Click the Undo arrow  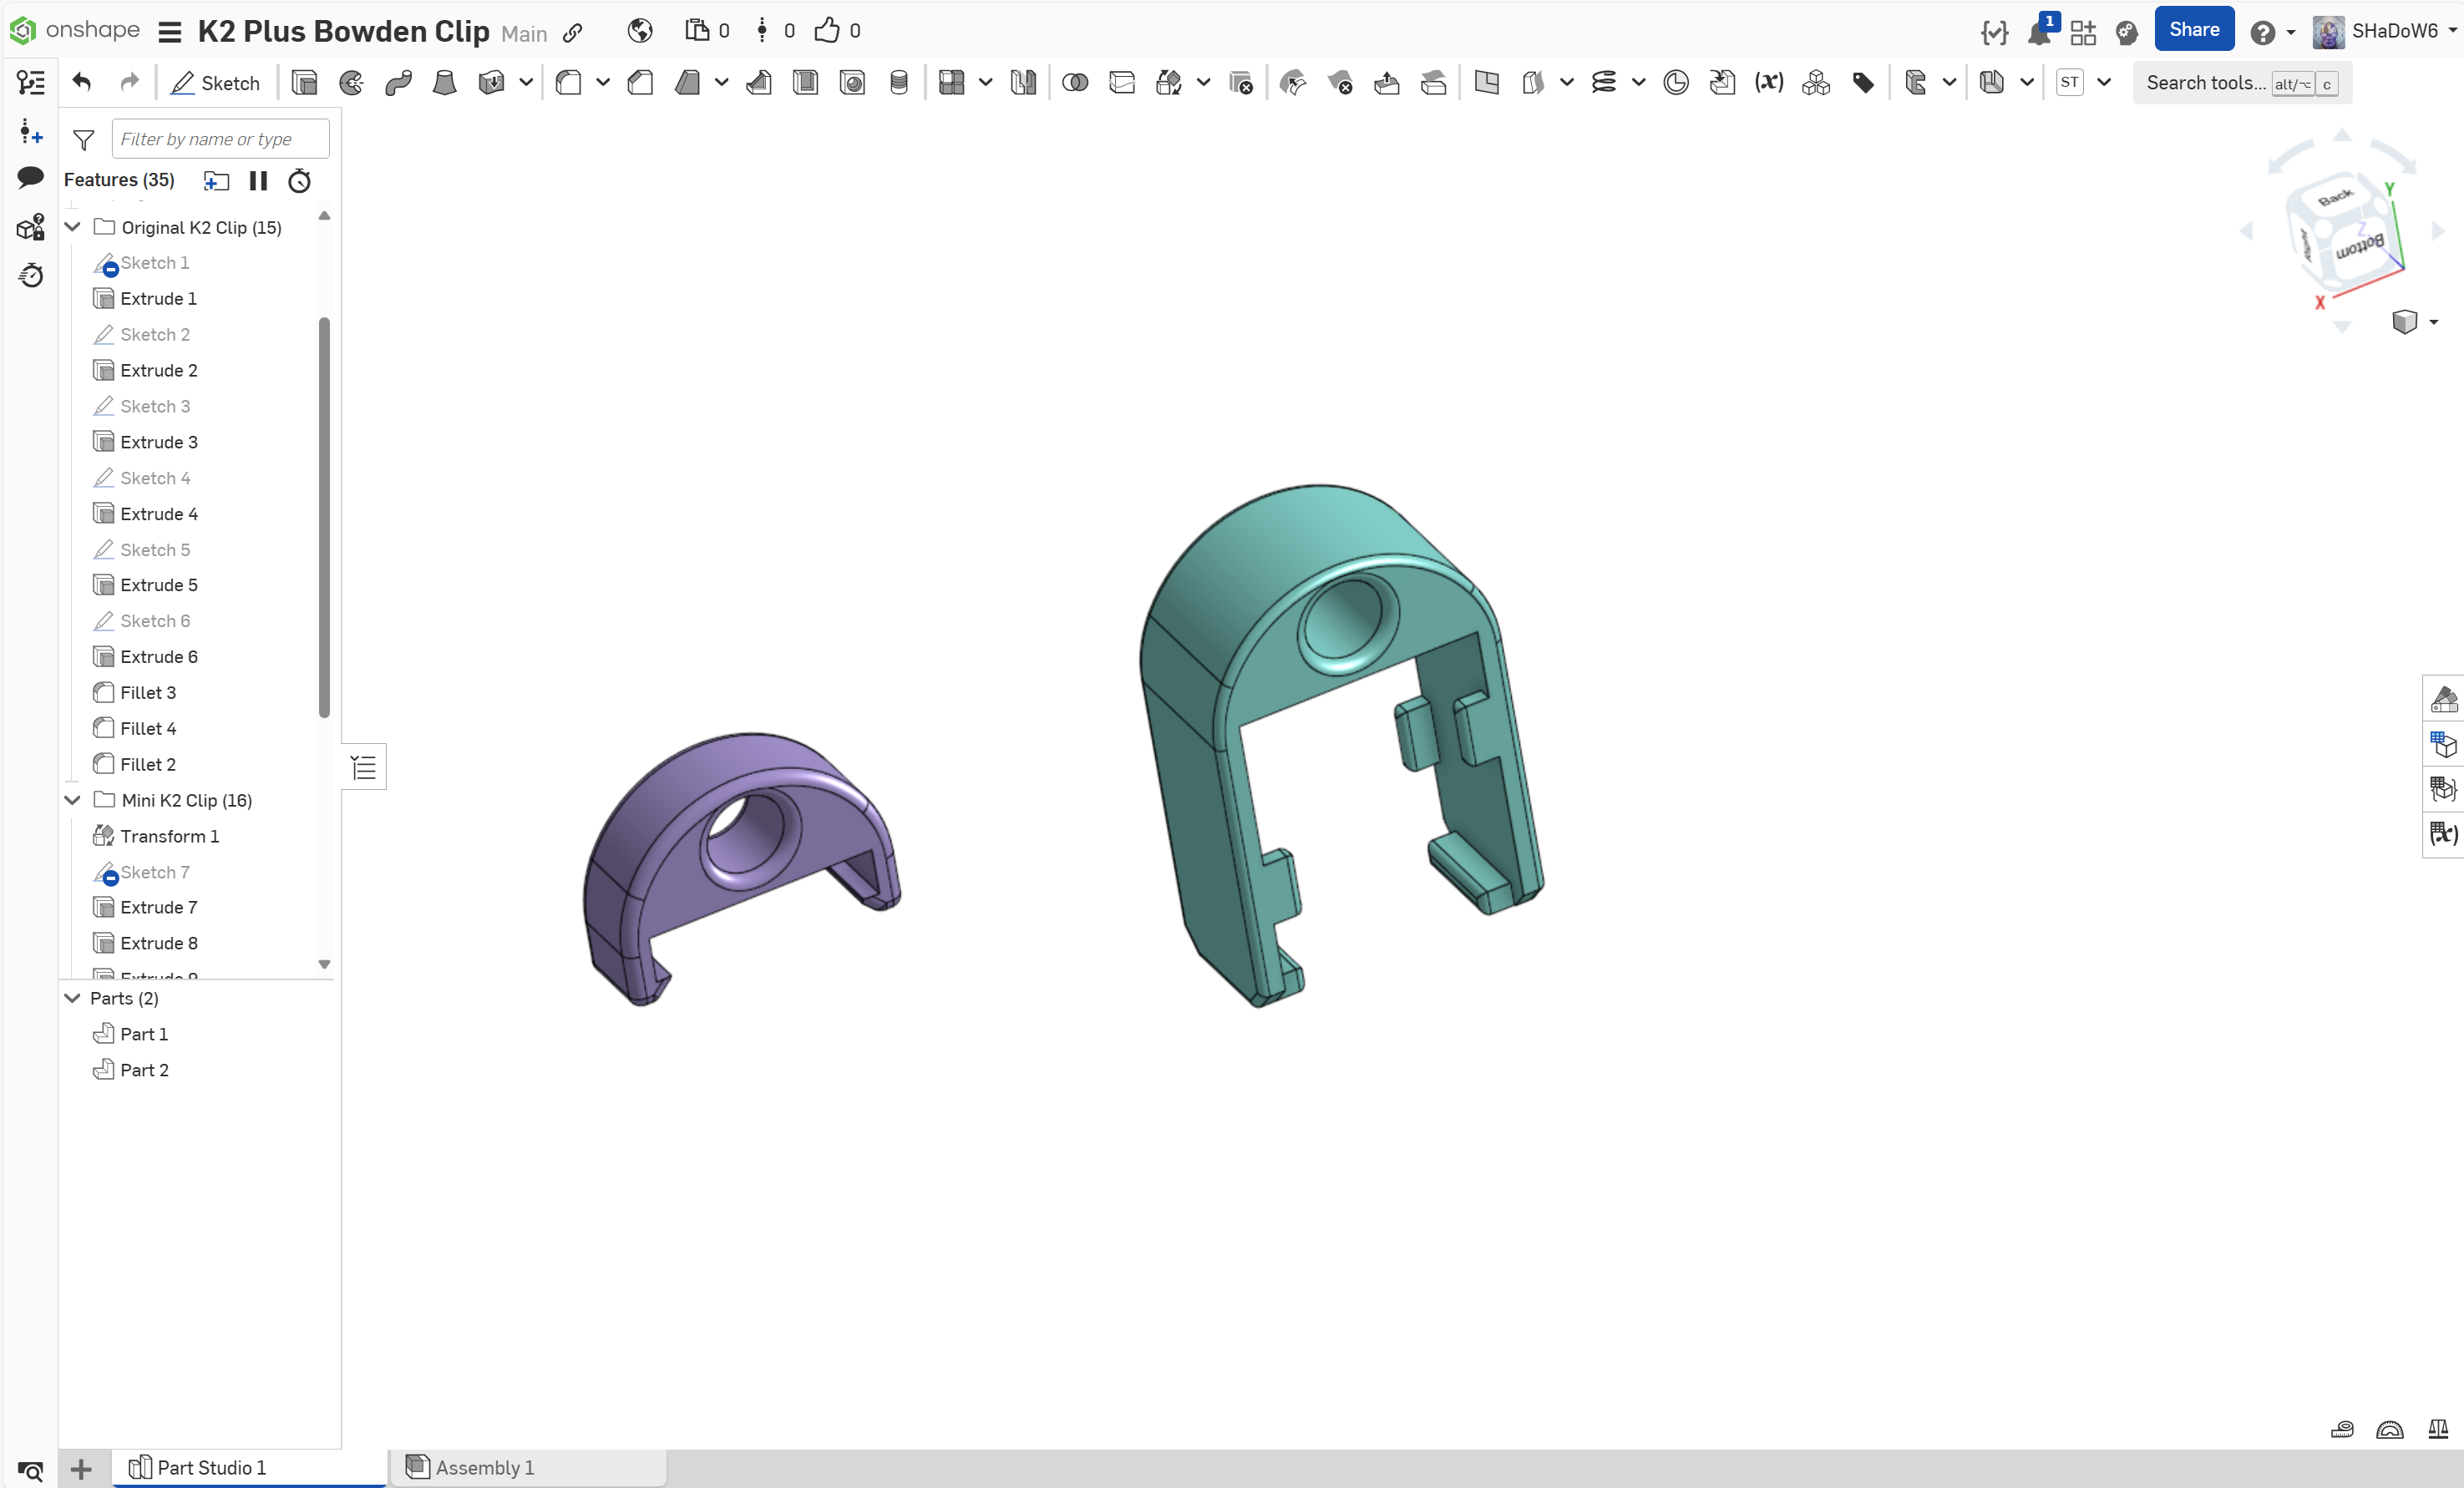coord(82,83)
